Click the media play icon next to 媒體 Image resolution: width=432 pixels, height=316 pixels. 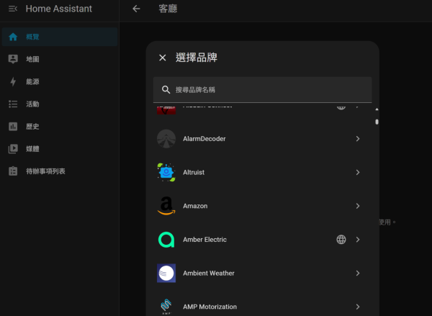coord(13,149)
